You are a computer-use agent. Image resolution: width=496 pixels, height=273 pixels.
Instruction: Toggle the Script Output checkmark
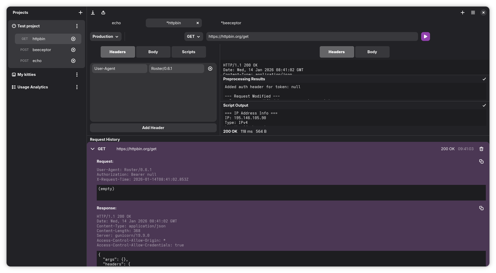click(484, 105)
